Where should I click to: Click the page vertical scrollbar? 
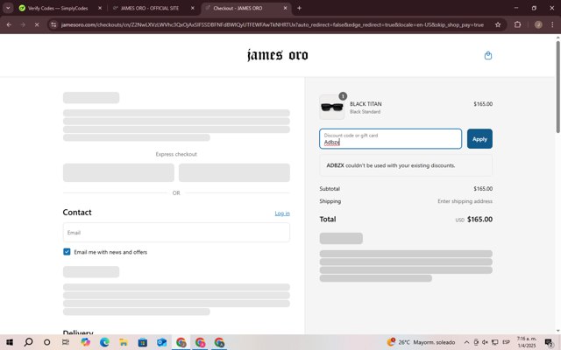click(557, 87)
